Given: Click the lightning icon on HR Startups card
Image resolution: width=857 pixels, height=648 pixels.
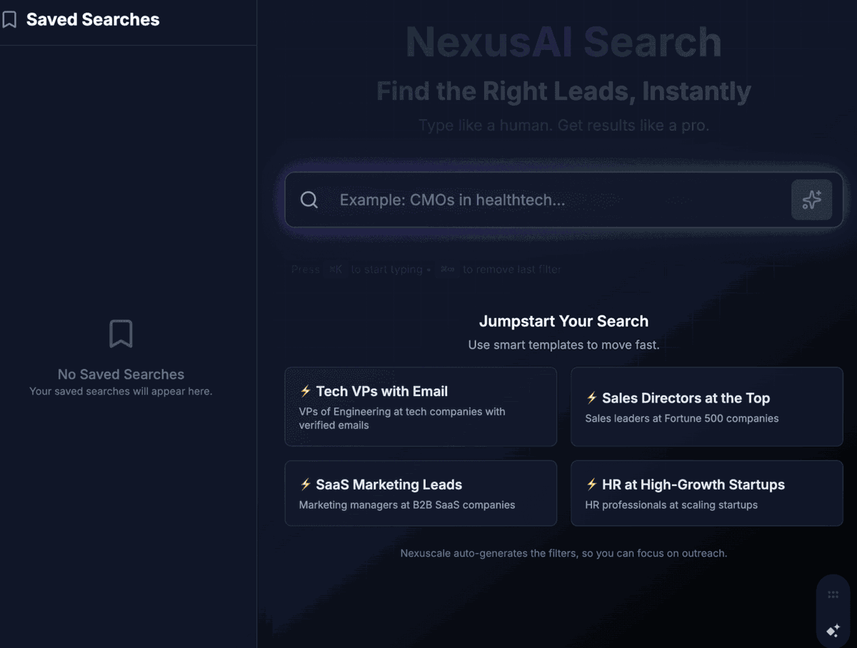Looking at the screenshot, I should pyautogui.click(x=591, y=485).
